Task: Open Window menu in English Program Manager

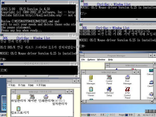Action: click(101, 60)
